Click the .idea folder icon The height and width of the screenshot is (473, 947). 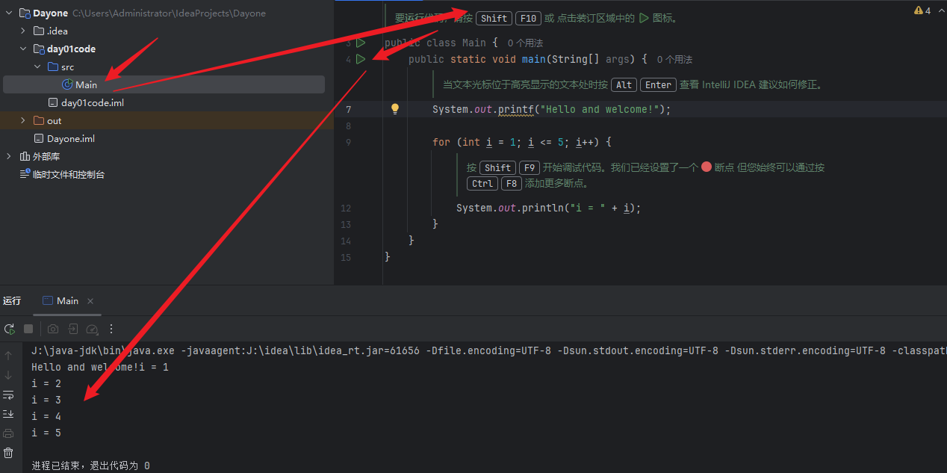[x=39, y=31]
